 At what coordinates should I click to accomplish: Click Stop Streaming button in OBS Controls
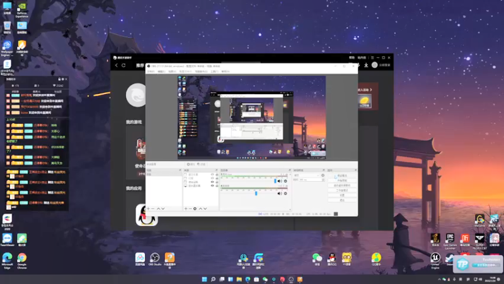tap(342, 176)
